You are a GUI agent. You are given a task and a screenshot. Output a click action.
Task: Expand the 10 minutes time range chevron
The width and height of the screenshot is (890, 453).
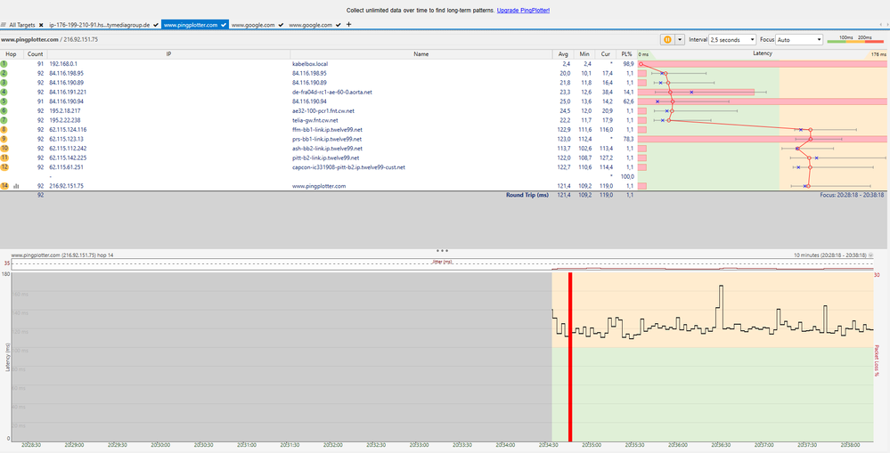pyautogui.click(x=870, y=255)
